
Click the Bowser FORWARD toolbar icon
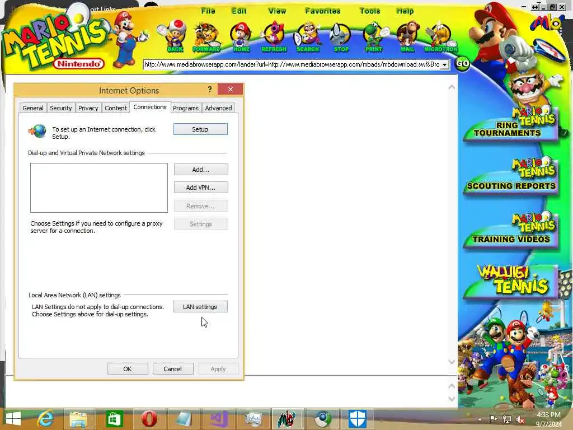(206, 36)
